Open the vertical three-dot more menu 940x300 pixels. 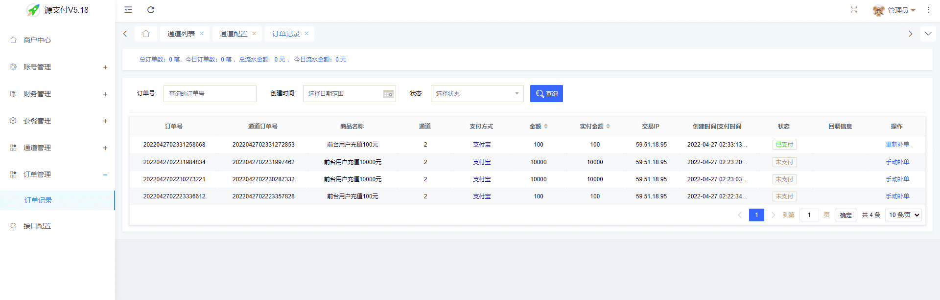pyautogui.click(x=929, y=10)
